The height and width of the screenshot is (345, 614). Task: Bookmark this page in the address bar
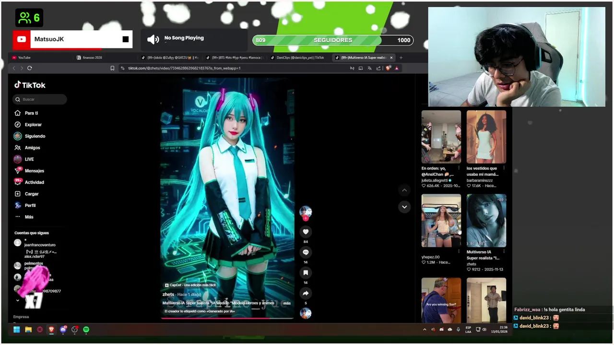click(x=112, y=68)
